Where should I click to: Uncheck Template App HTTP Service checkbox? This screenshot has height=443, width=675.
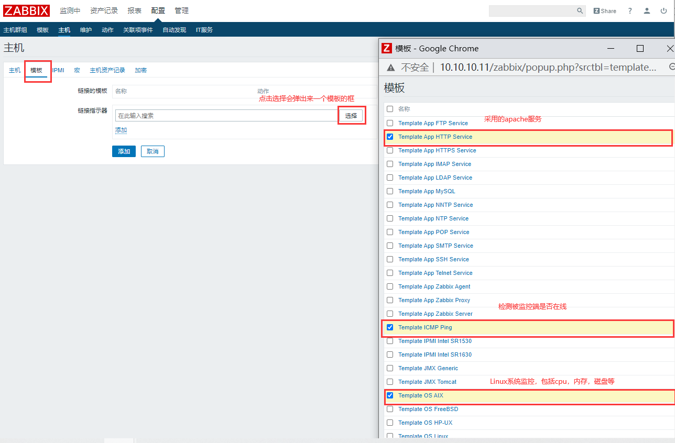coord(389,137)
